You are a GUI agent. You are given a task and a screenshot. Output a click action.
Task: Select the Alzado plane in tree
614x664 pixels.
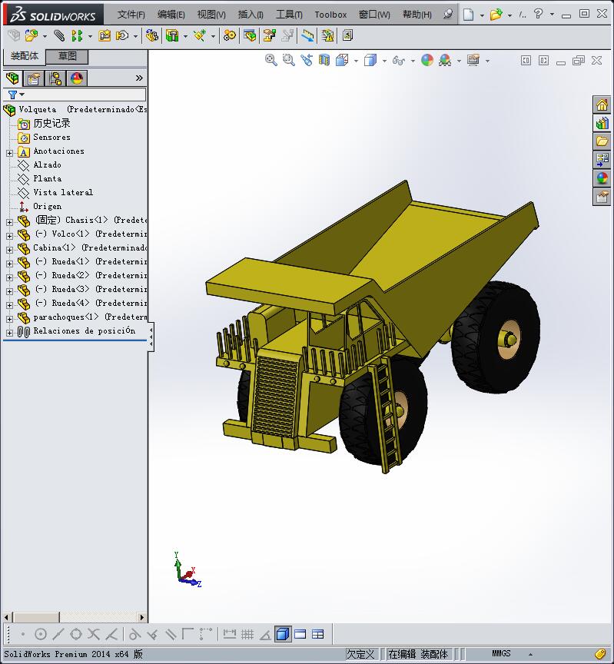pyautogui.click(x=48, y=164)
